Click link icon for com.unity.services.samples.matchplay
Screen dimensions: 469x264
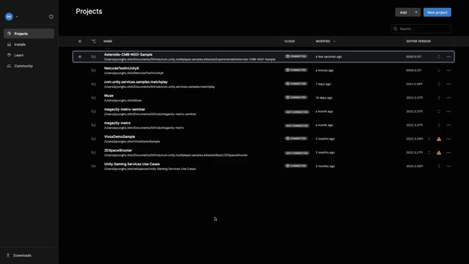coord(94,84)
